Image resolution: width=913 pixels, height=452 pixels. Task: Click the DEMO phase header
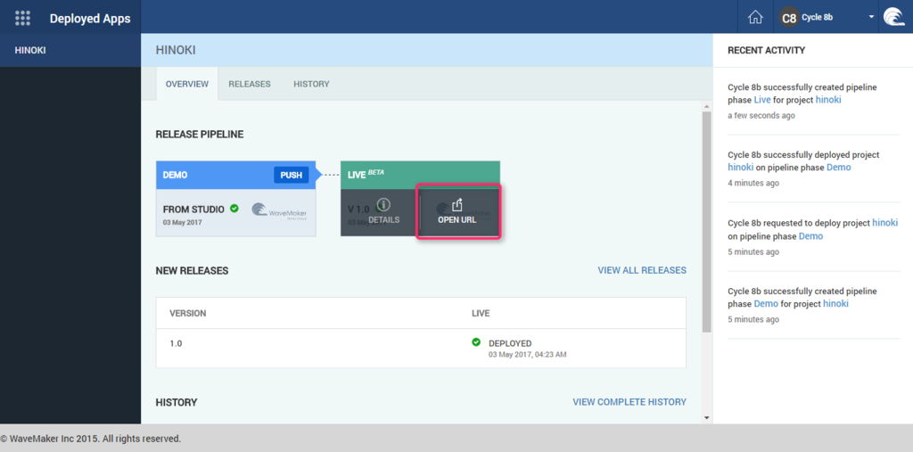[235, 175]
